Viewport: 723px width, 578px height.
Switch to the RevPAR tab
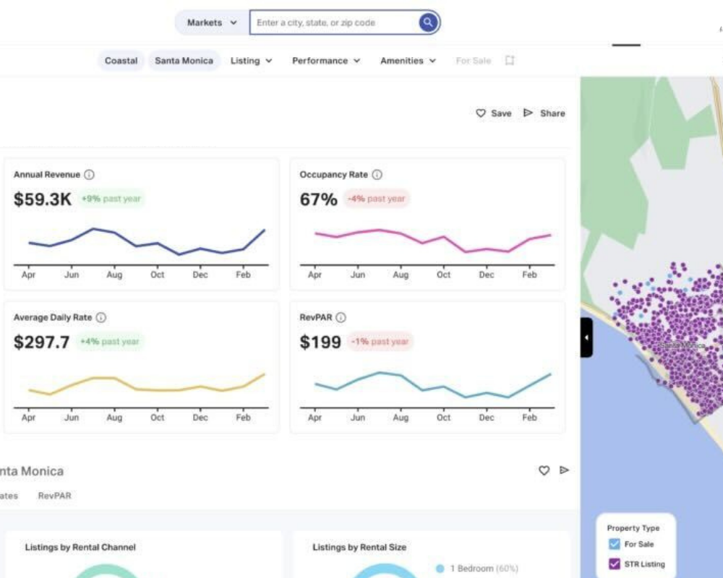coord(55,496)
